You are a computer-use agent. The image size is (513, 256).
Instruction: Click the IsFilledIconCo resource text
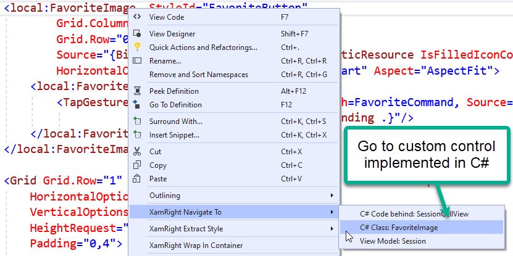(x=467, y=54)
